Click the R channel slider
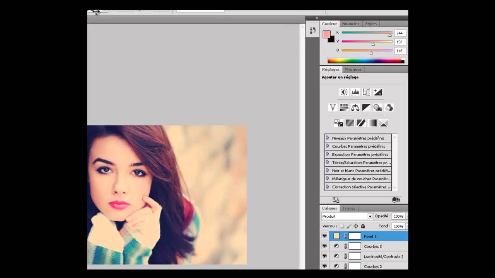495x278 pixels. coord(367,33)
